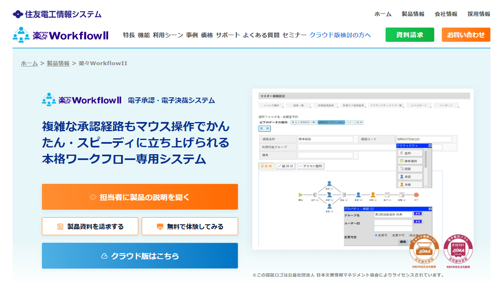Open the サポート menu item

(x=228, y=35)
